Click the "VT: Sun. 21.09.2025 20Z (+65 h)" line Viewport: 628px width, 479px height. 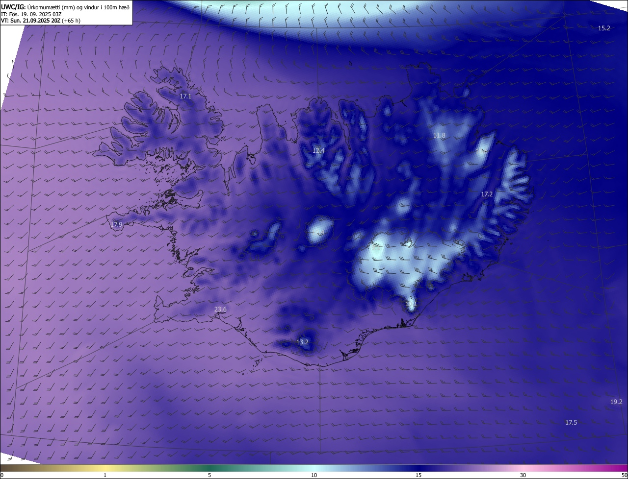click(41, 21)
